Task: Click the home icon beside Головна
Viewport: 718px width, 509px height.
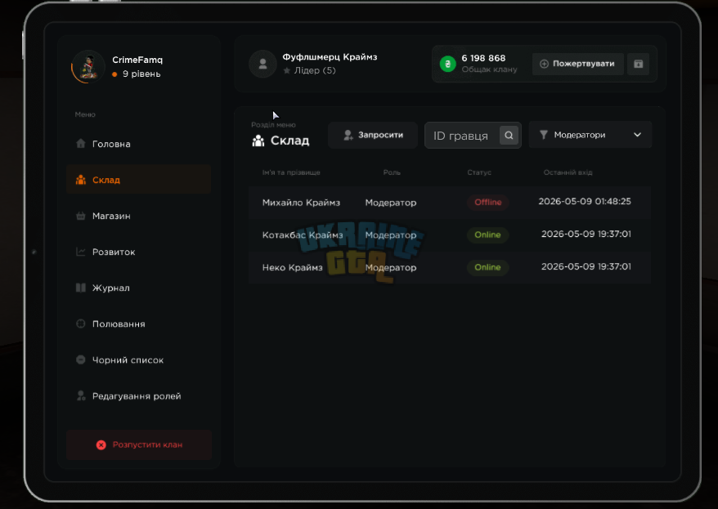Action: (x=81, y=144)
